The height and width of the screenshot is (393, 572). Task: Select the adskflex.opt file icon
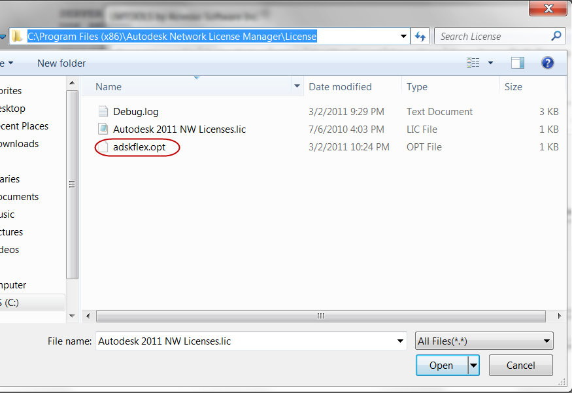[x=103, y=146]
